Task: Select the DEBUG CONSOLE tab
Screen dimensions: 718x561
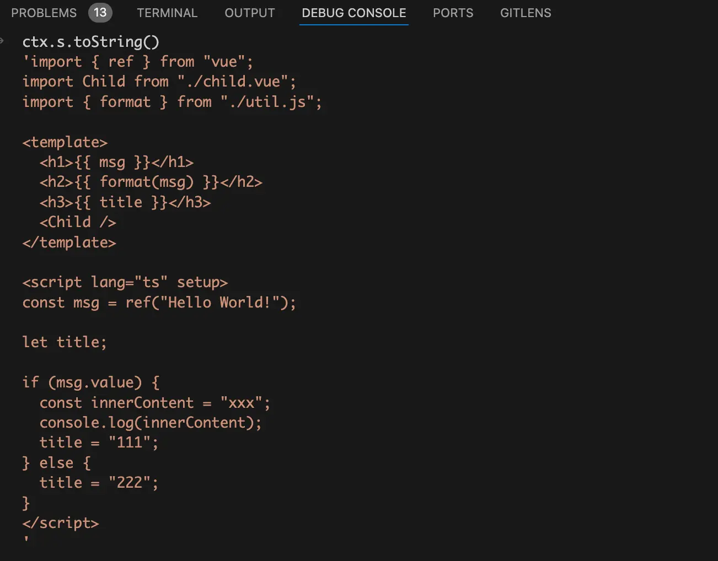Action: tap(353, 13)
